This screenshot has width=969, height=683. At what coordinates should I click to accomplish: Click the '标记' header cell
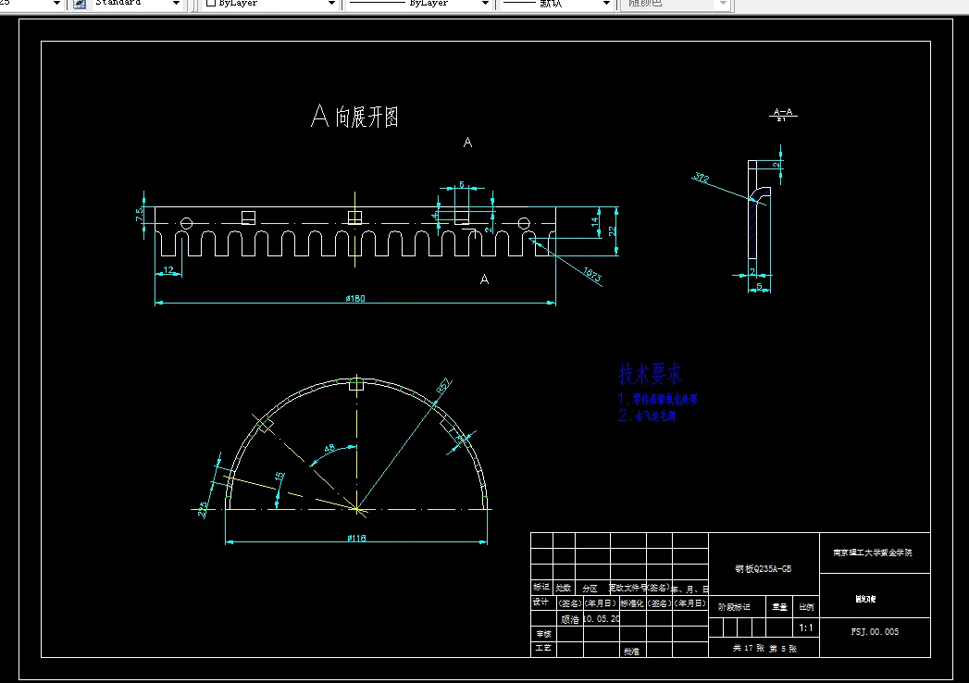[540, 587]
